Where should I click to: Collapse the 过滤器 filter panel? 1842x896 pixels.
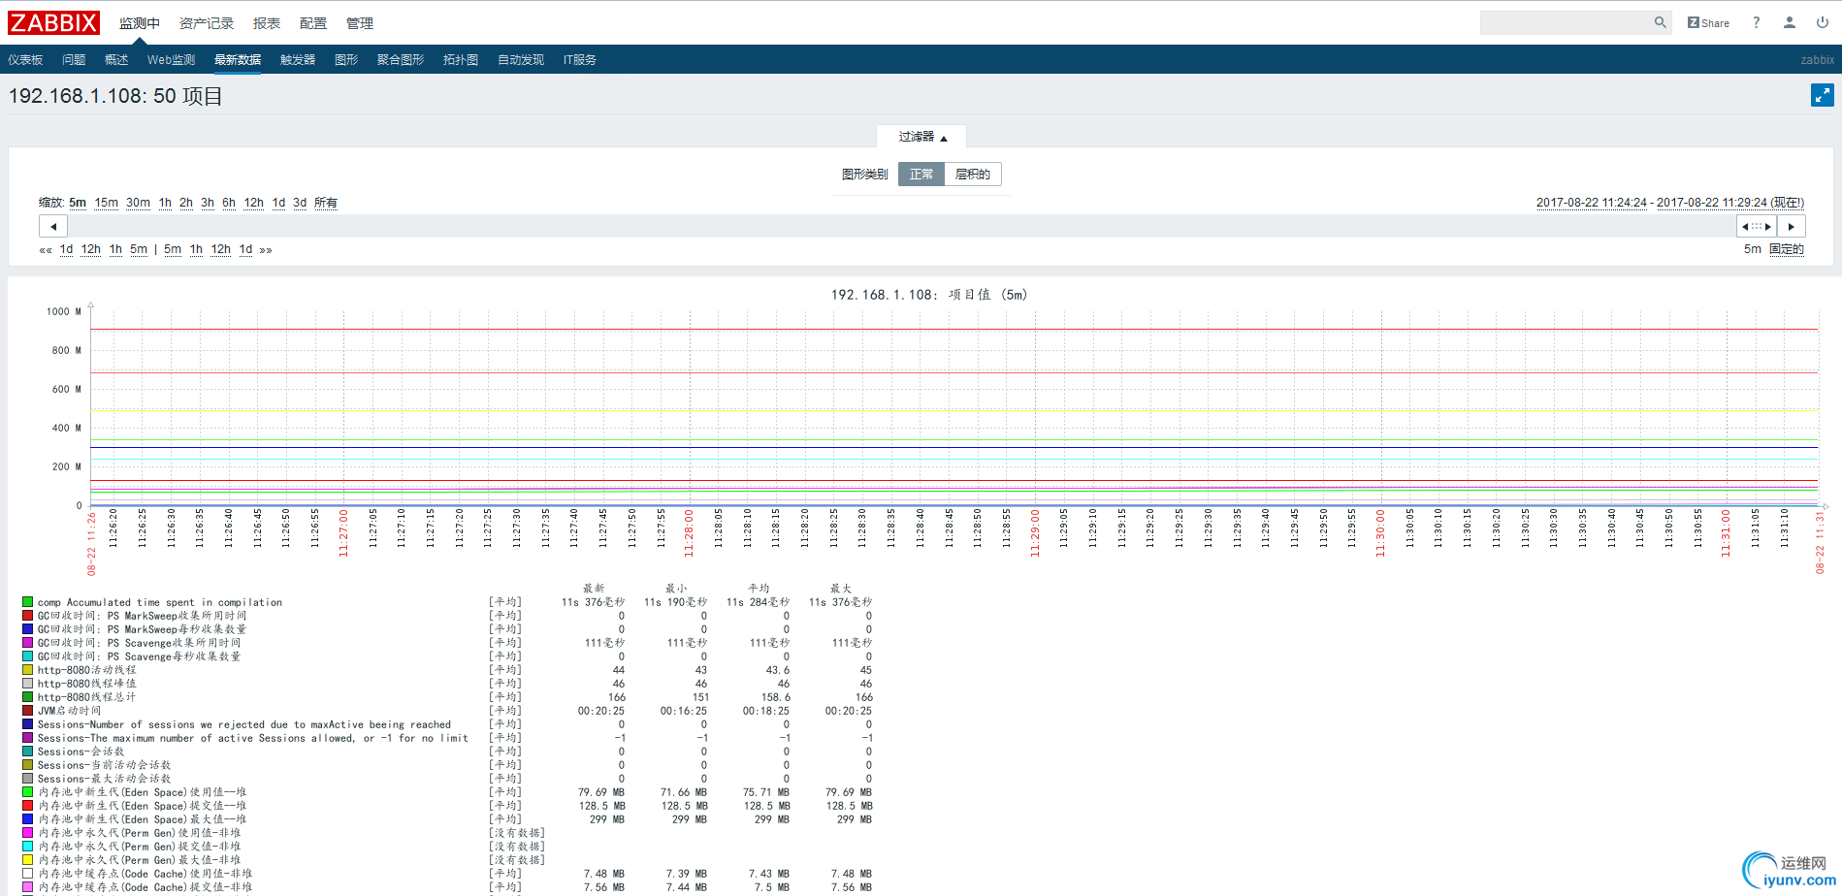tap(921, 137)
